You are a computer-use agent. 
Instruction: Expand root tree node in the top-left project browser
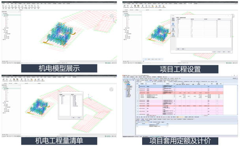point(2,13)
